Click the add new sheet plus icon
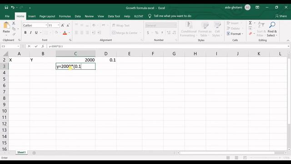 coord(34,153)
